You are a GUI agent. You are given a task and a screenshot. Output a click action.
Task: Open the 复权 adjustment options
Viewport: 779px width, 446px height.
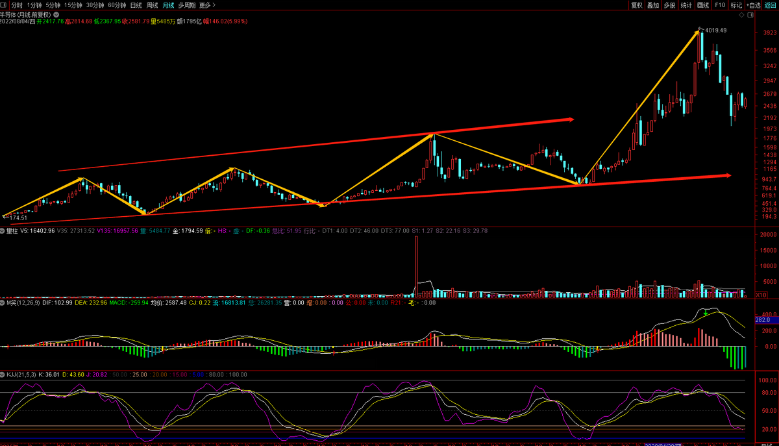[x=636, y=5]
